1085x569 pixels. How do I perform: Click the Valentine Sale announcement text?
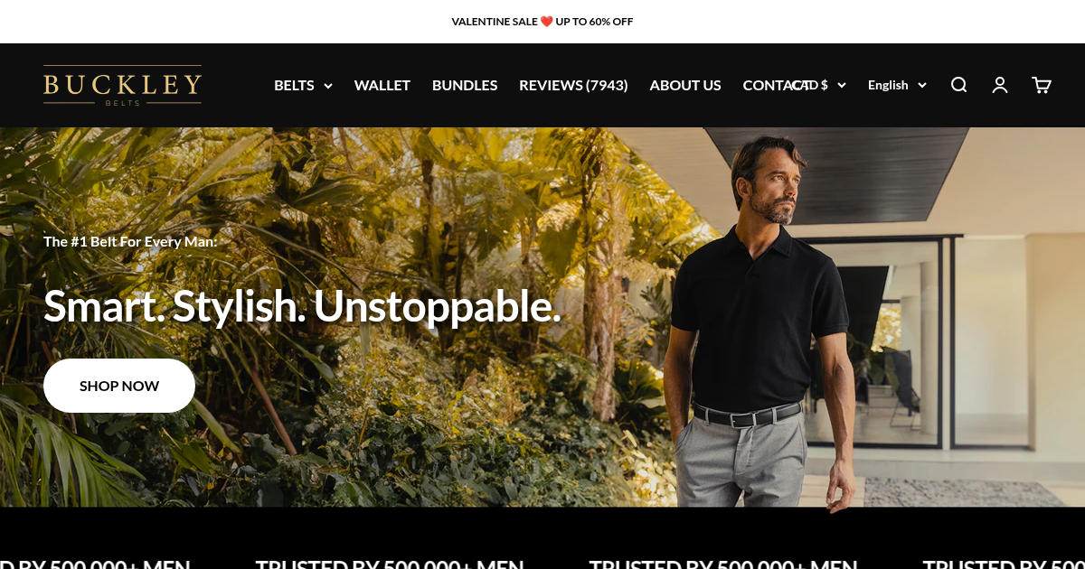542,22
